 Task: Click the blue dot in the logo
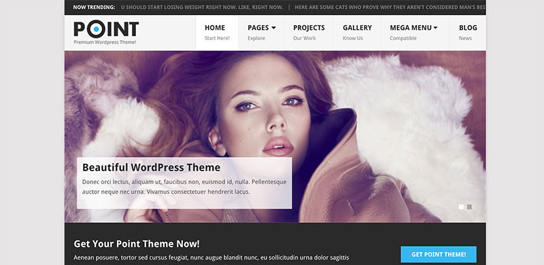pos(96,29)
